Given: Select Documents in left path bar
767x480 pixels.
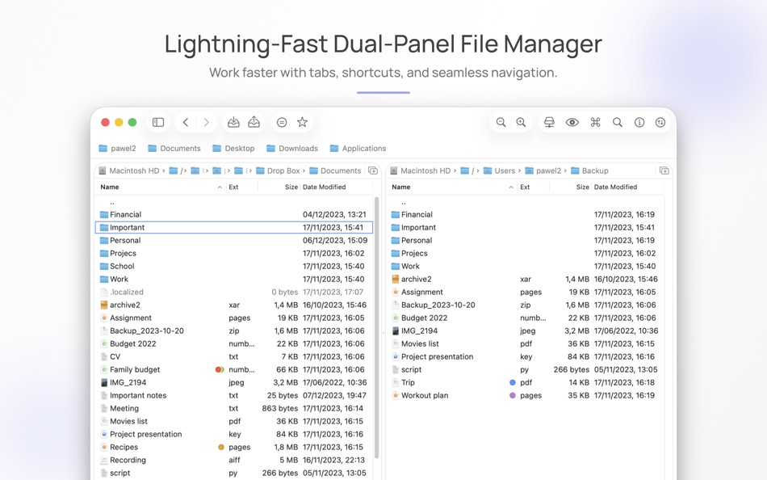Looking at the screenshot, I should [335, 171].
